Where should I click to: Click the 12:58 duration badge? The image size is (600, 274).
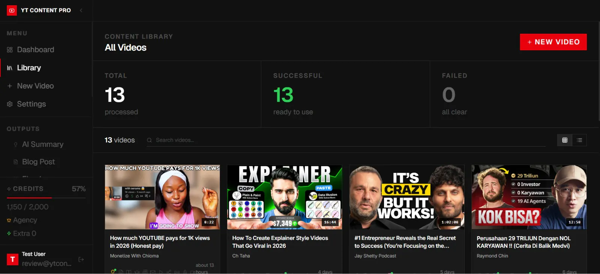pos(574,222)
